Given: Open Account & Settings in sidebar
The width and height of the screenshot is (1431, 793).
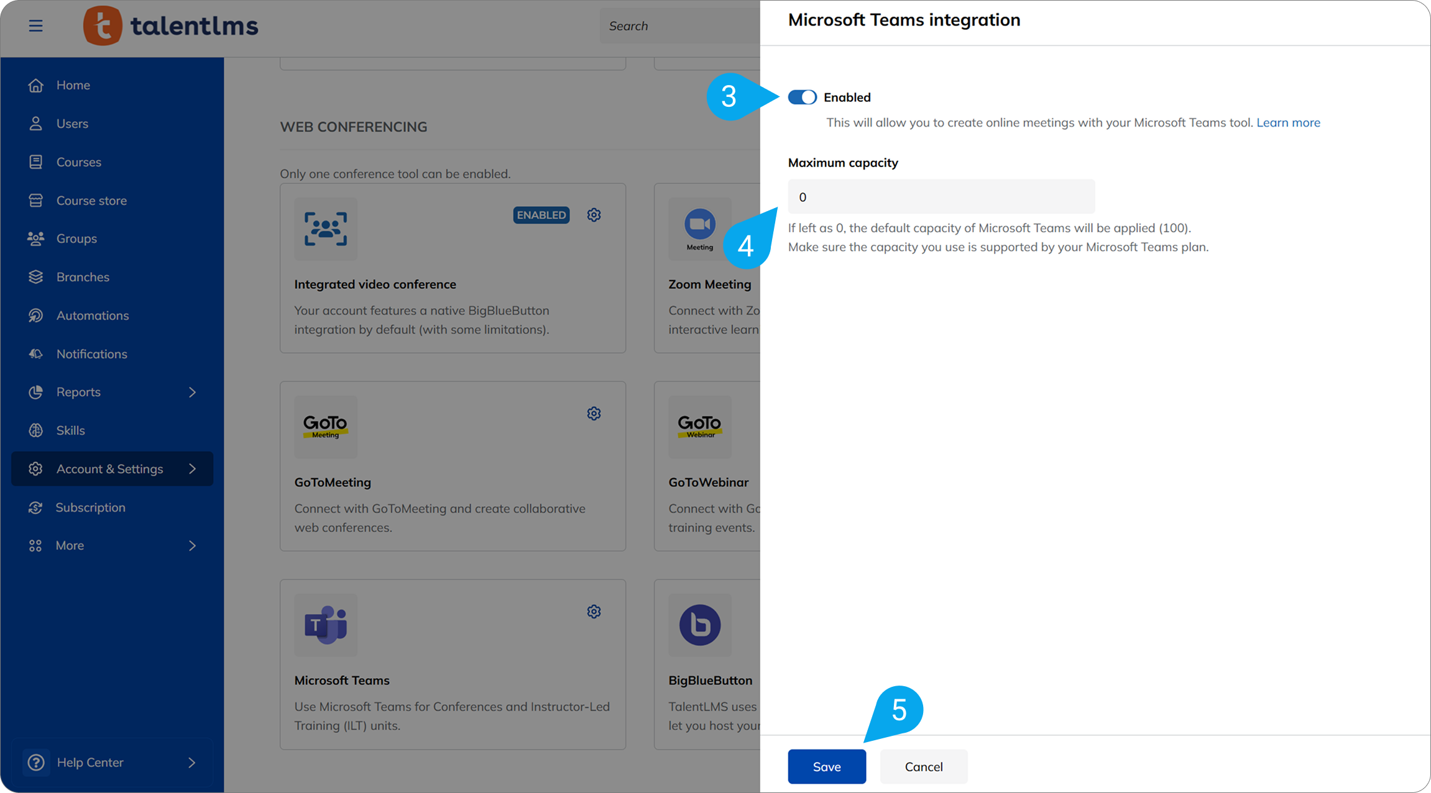Looking at the screenshot, I should pyautogui.click(x=110, y=469).
